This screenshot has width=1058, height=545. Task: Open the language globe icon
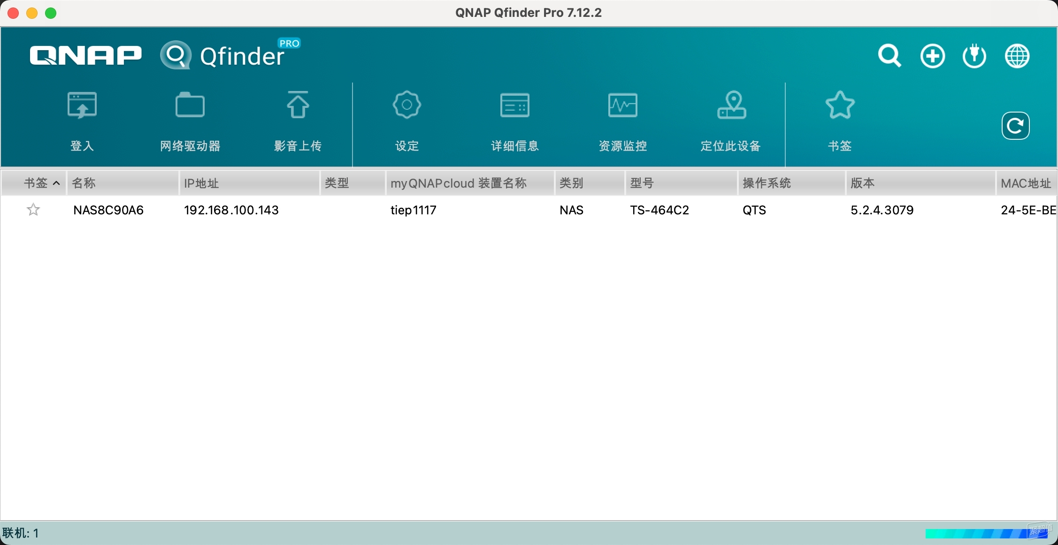click(x=1017, y=56)
